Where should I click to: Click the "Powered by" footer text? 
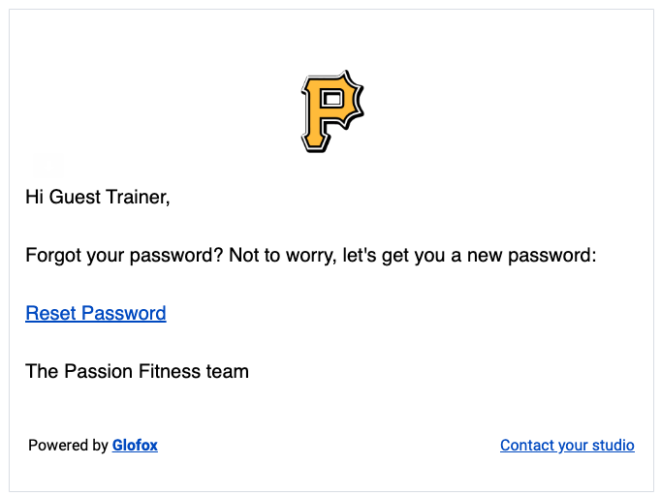pyautogui.click(x=68, y=445)
